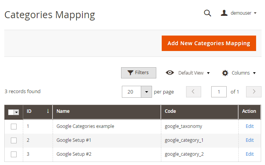Click Add New Categories Mapping button
Screen dimensions: 265x165
(209, 43)
